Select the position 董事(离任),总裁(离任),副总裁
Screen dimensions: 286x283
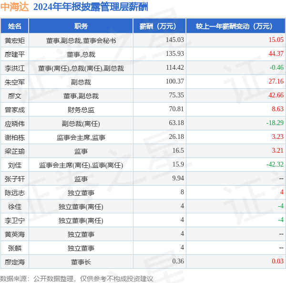click(x=81, y=68)
